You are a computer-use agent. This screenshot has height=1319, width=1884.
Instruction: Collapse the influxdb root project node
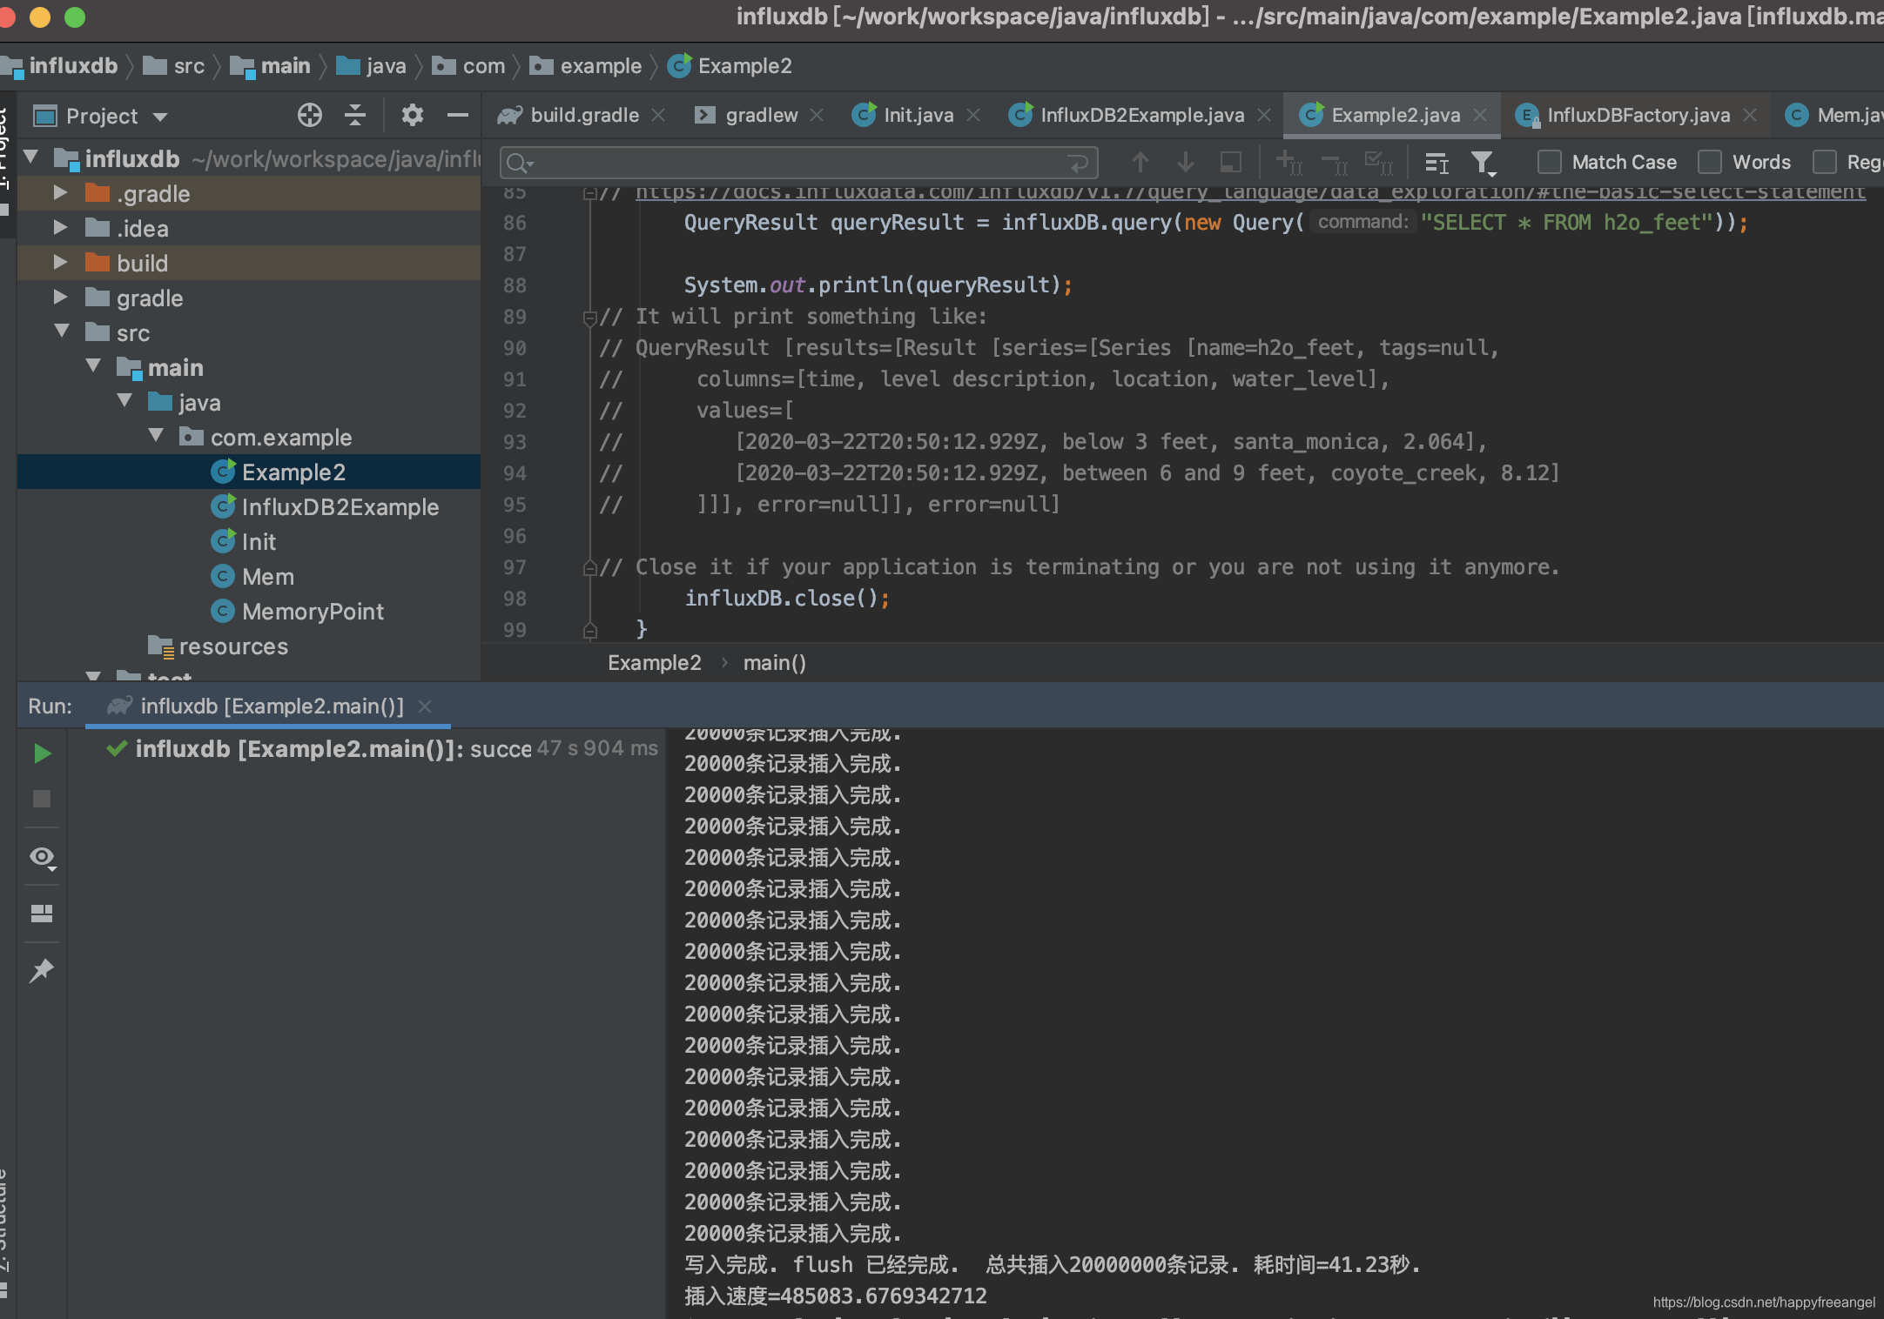pos(31,157)
